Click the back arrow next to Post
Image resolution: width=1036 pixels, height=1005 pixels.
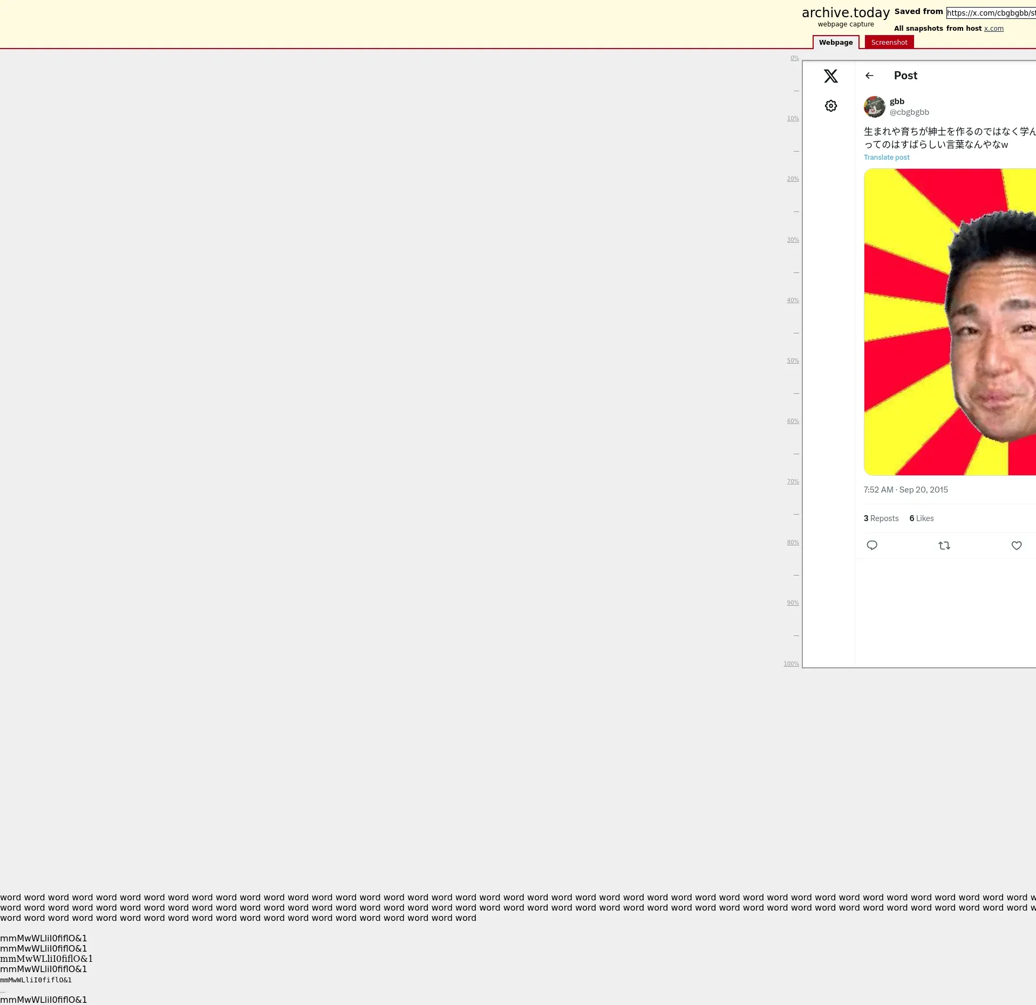tap(869, 76)
